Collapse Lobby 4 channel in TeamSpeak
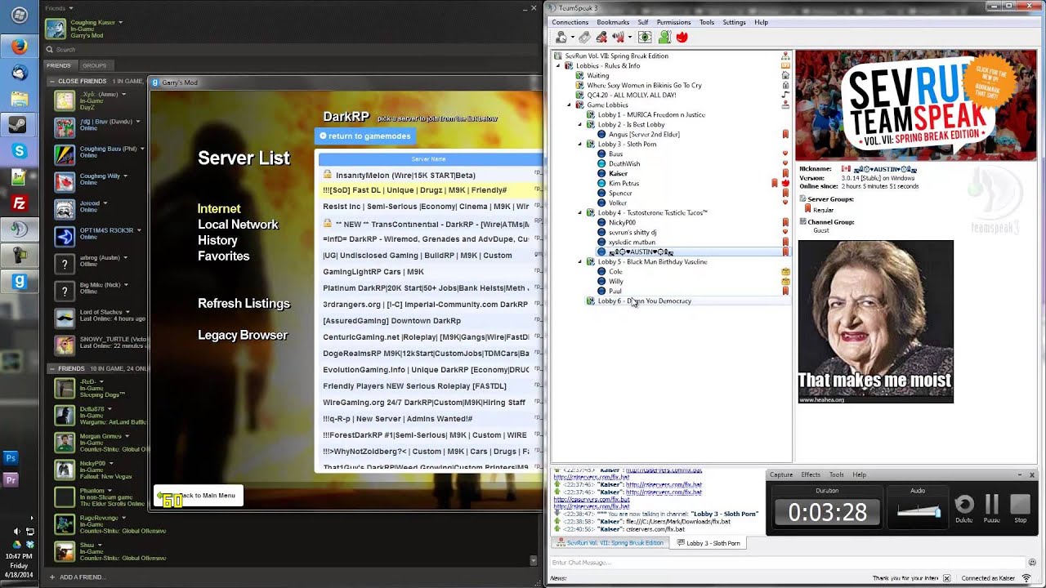The height and width of the screenshot is (588, 1046). click(x=580, y=212)
